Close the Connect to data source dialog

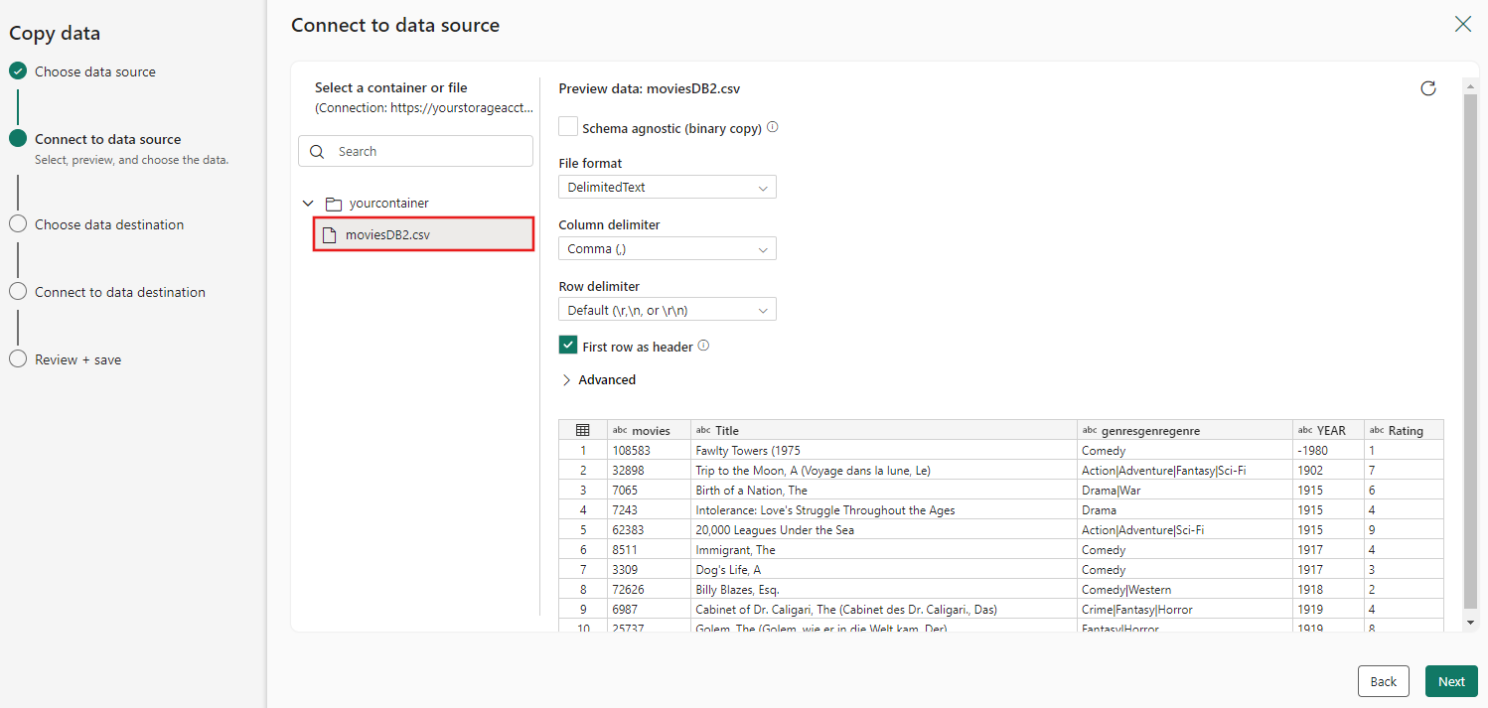point(1463,24)
